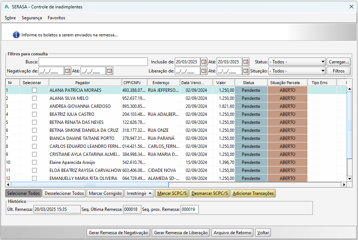
Task: Open the Status dropdown
Action: pyautogui.click(x=297, y=62)
